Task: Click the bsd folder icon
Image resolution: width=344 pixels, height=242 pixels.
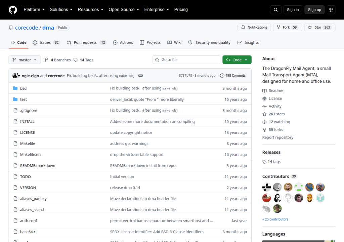Action: tap(15, 88)
